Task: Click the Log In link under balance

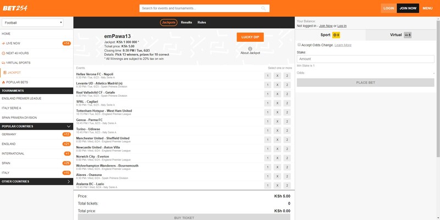Action: [x=342, y=26]
